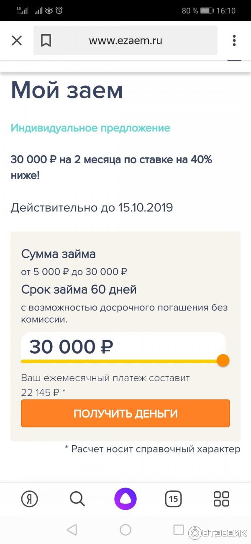Tap the 30 000 ₽ loan amount field
This screenshot has height=544, width=251.
tap(123, 347)
